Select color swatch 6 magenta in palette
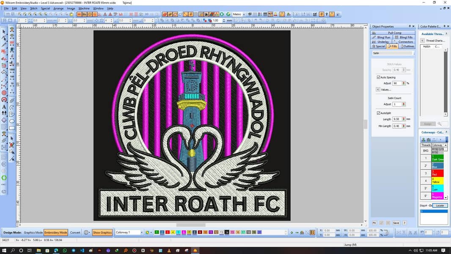This screenshot has height=254, width=451. [x=184, y=232]
